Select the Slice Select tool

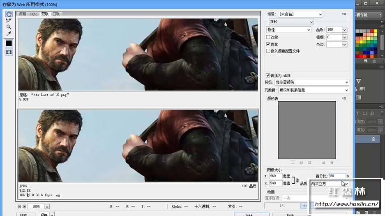[9, 20]
